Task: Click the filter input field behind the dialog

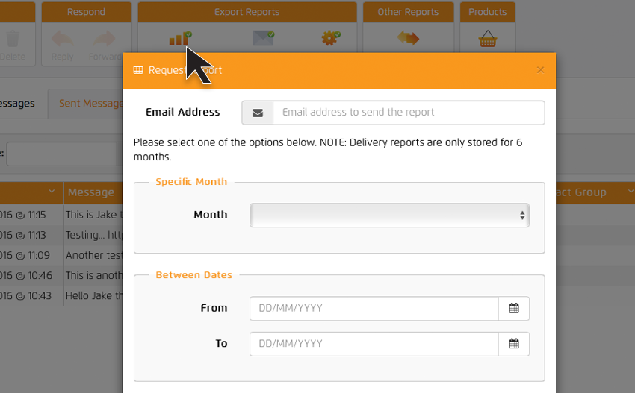Action: [61, 154]
